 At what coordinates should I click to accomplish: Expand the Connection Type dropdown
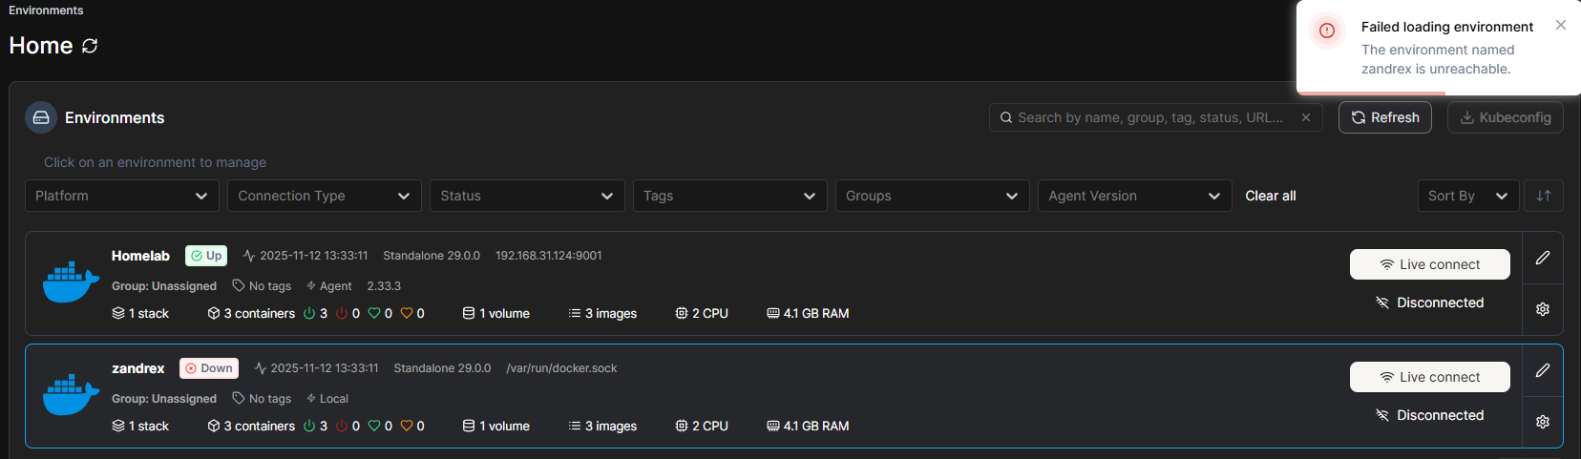point(324,196)
